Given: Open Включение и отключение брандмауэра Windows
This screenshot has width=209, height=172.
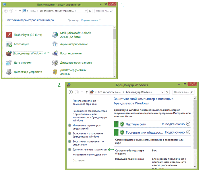Looking at the screenshot, I should tap(88, 135).
